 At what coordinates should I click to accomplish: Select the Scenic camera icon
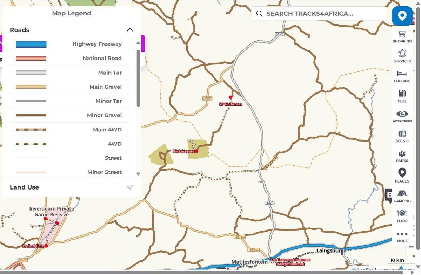pyautogui.click(x=402, y=136)
